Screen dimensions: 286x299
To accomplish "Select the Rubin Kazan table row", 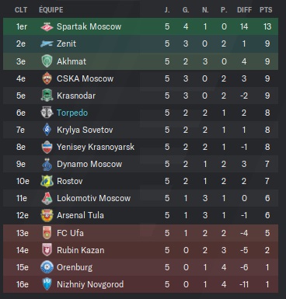I will [x=141, y=250].
